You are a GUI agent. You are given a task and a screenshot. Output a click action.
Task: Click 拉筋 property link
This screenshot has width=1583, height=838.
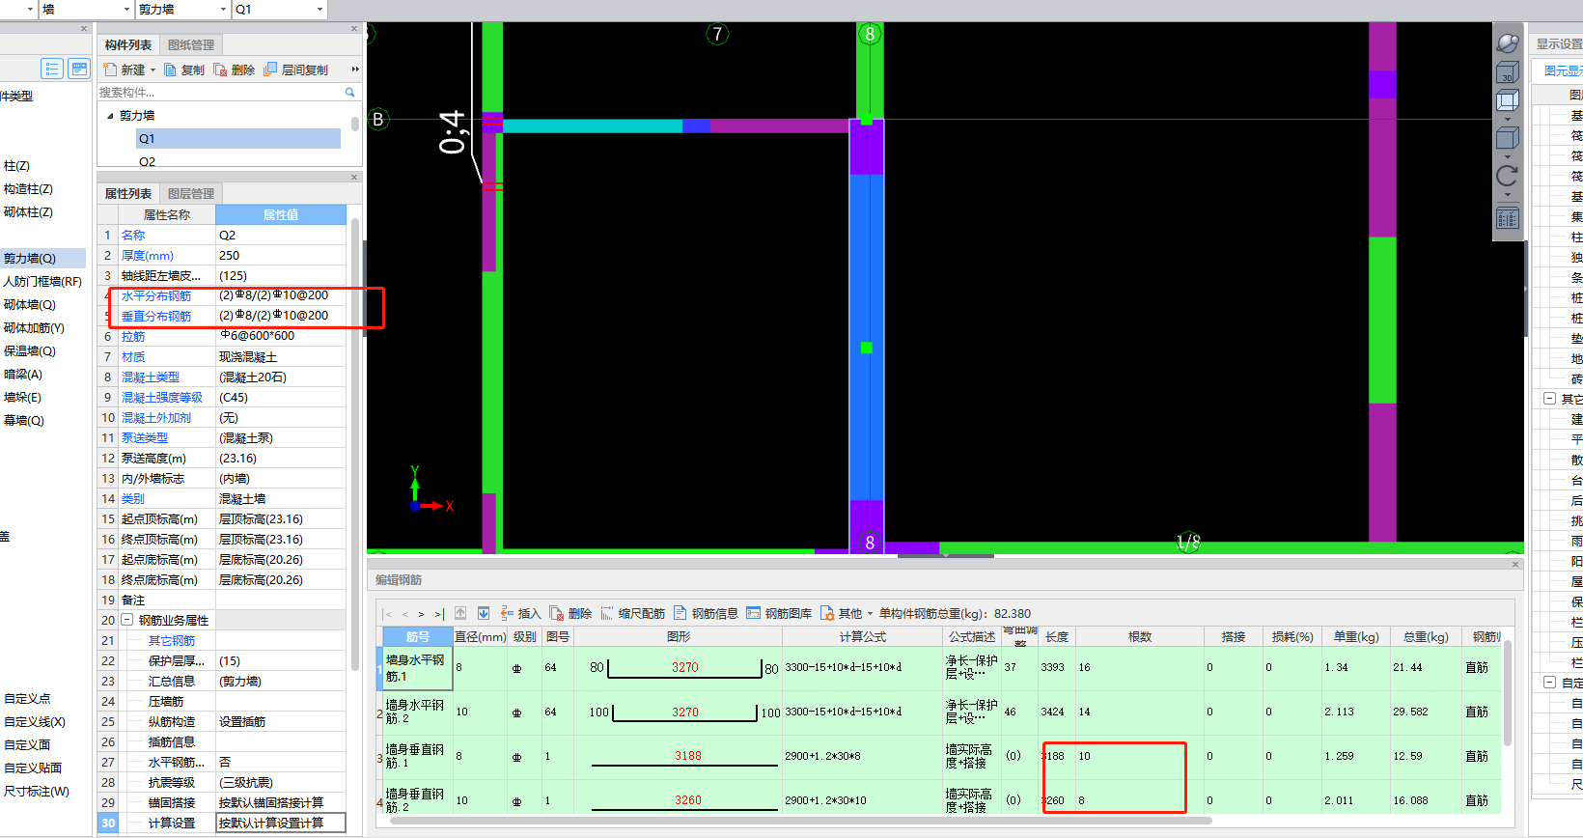coord(133,337)
